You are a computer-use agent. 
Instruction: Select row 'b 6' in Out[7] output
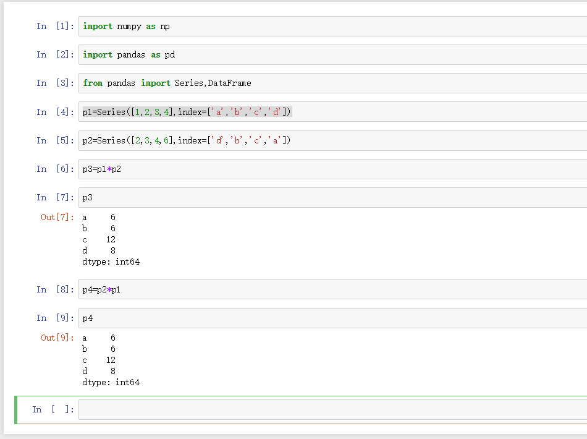click(99, 229)
